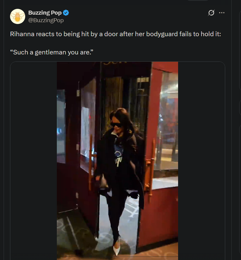This screenshot has height=260, width=241.
Task: Click the black bar left of the video
Action: tap(33, 161)
